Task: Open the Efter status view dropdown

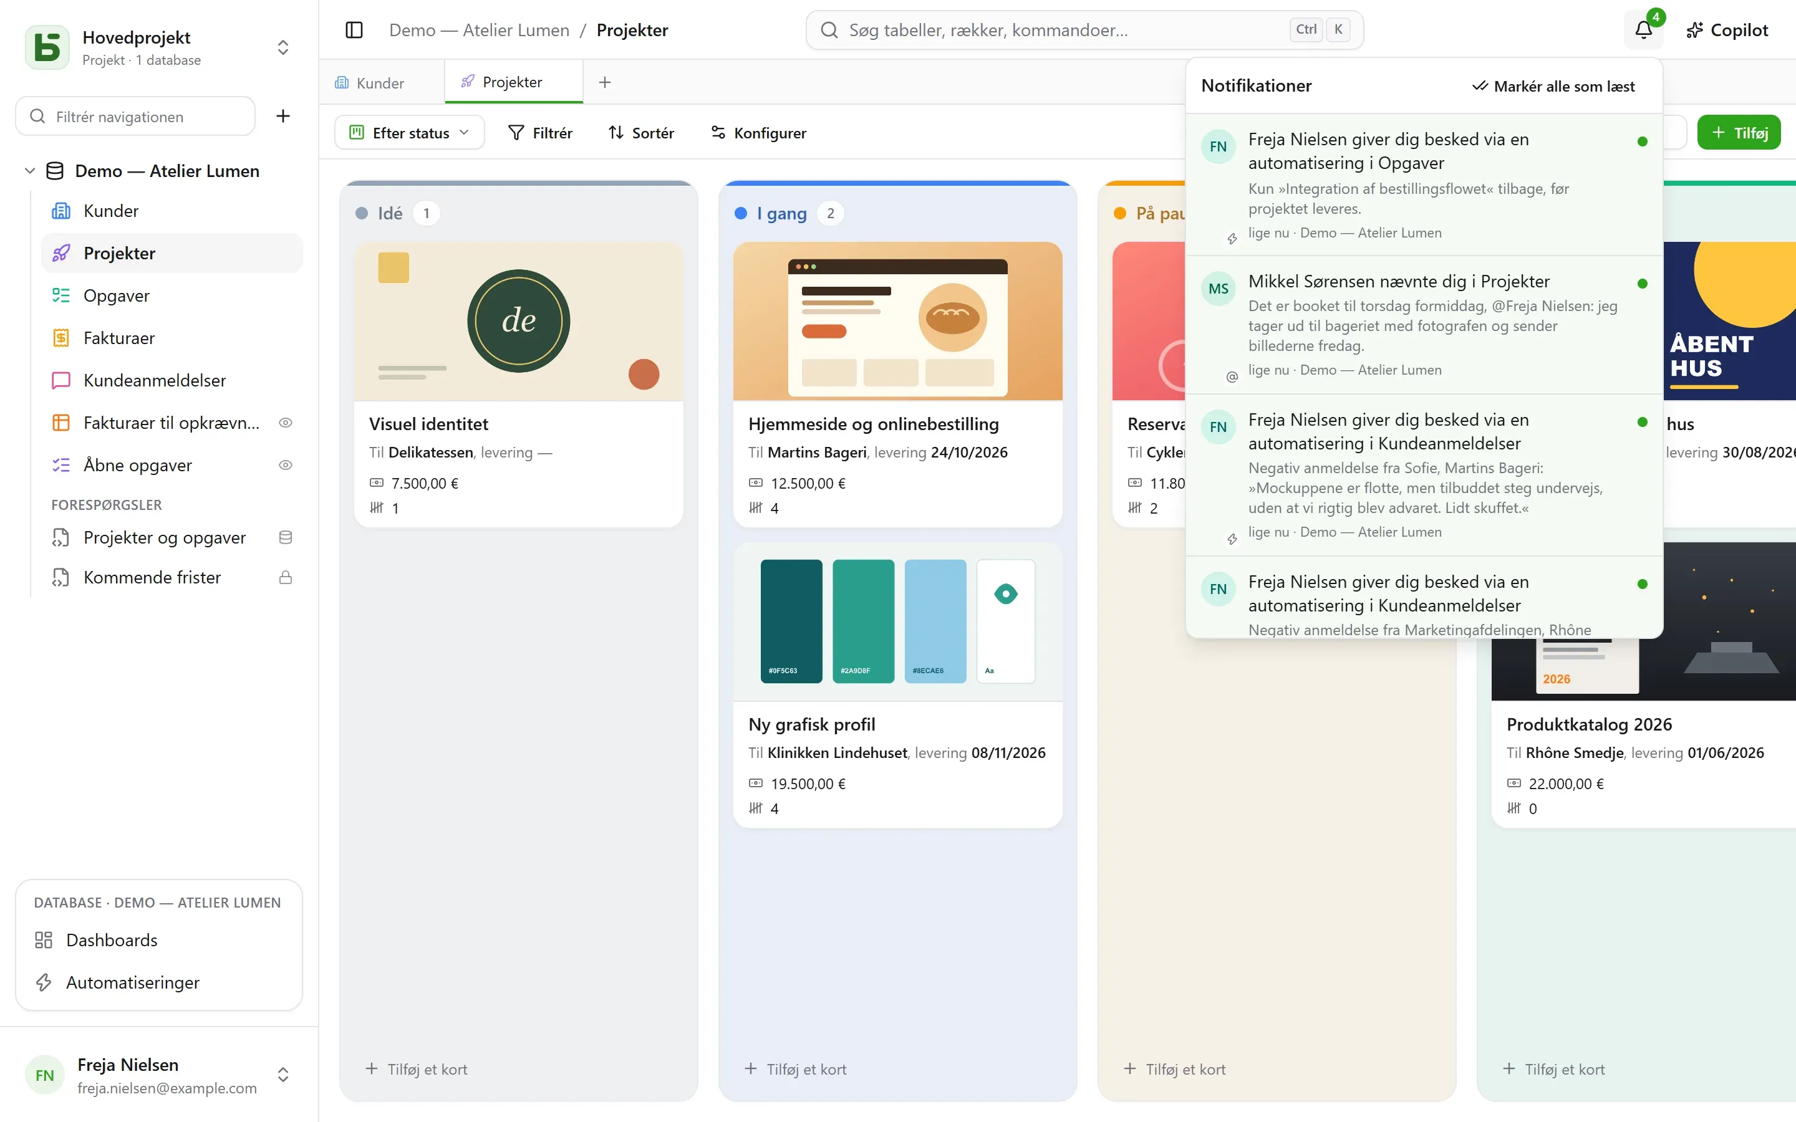Action: pos(409,132)
